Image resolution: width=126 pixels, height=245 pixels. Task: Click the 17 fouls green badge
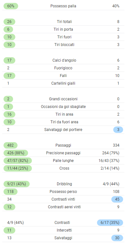(x=9, y=76)
